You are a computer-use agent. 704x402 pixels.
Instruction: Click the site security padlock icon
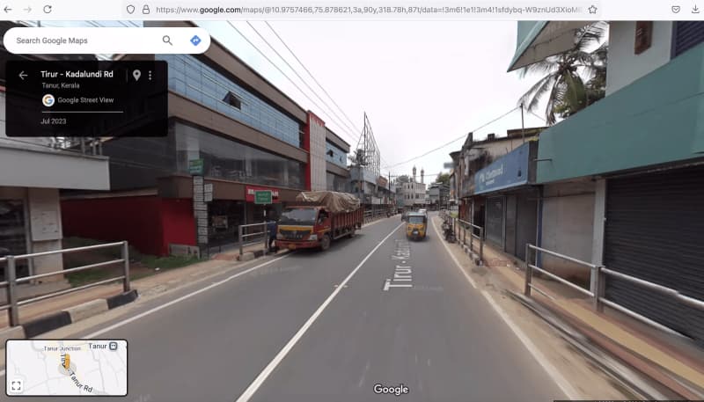(x=145, y=9)
